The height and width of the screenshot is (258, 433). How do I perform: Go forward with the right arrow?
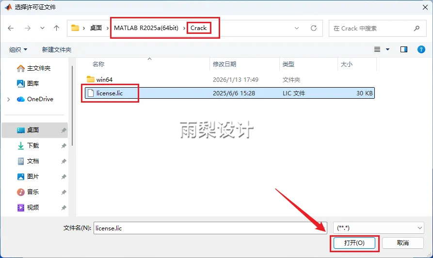point(27,28)
